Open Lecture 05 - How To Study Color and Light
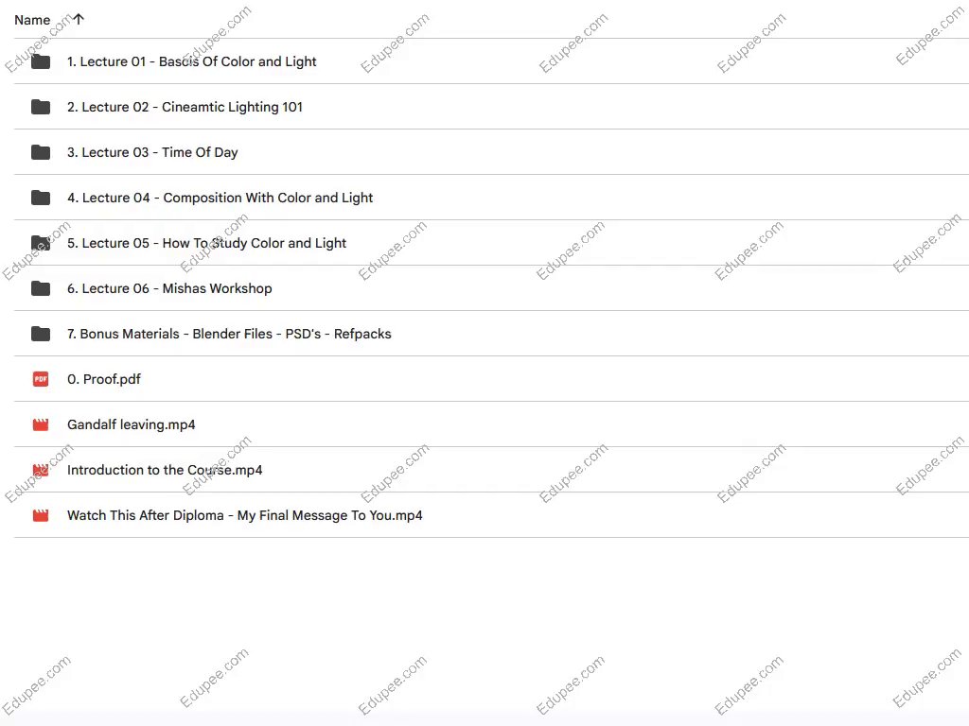The width and height of the screenshot is (969, 726). point(206,243)
